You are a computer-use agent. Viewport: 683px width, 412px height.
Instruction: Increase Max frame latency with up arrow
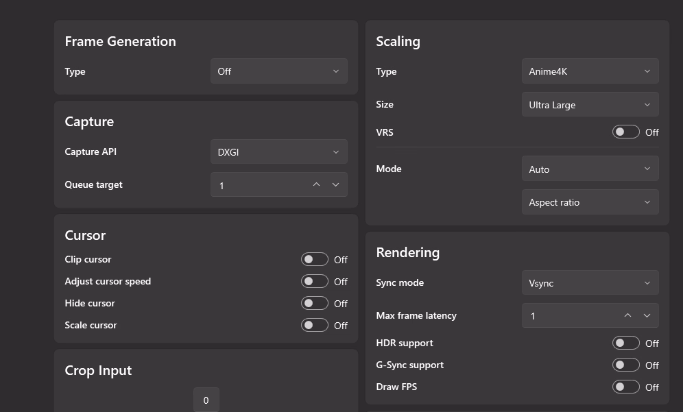pos(627,316)
